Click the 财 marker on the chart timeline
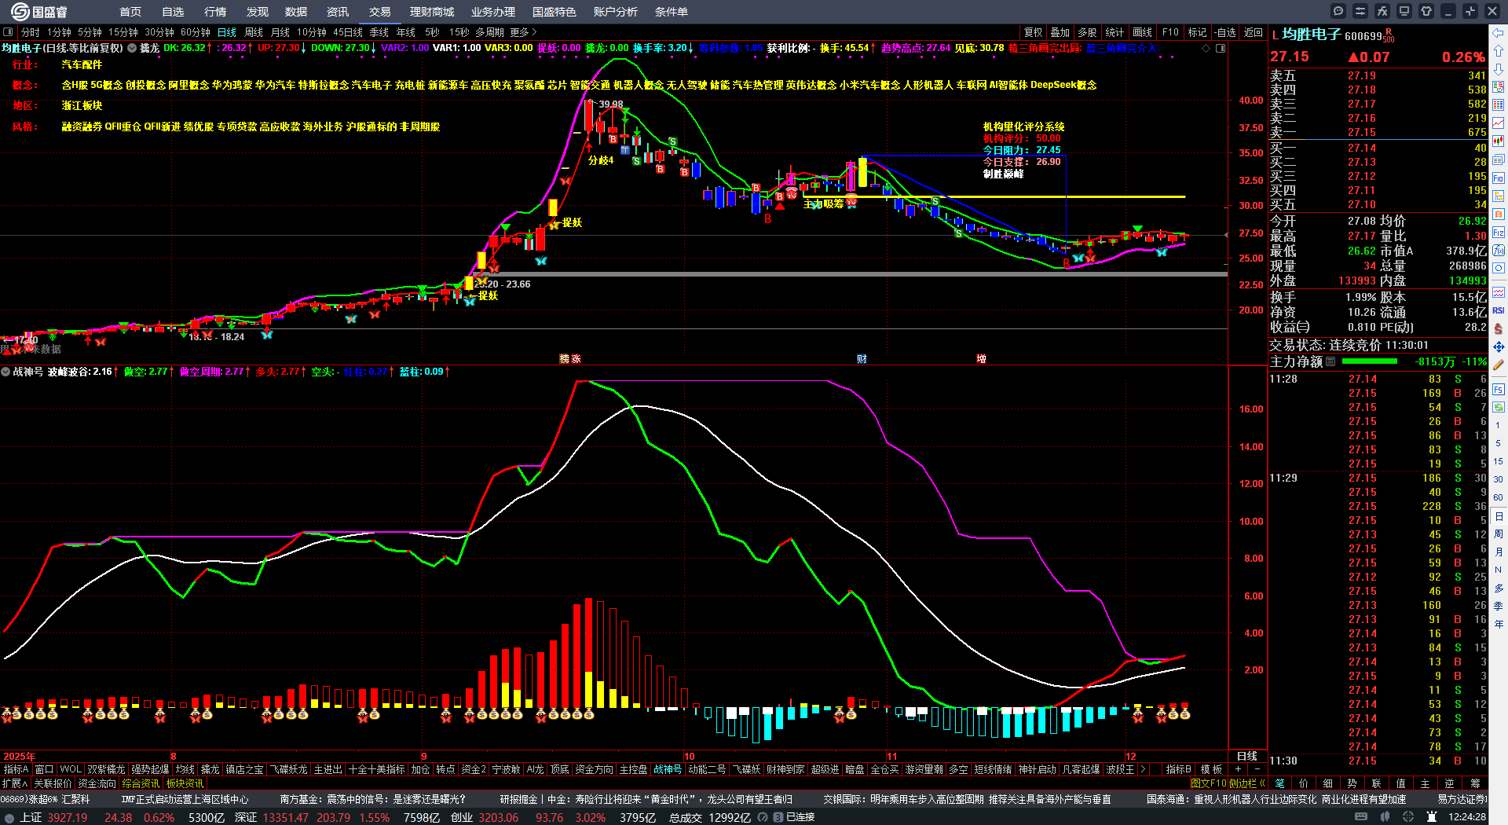This screenshot has width=1508, height=825. tap(862, 358)
